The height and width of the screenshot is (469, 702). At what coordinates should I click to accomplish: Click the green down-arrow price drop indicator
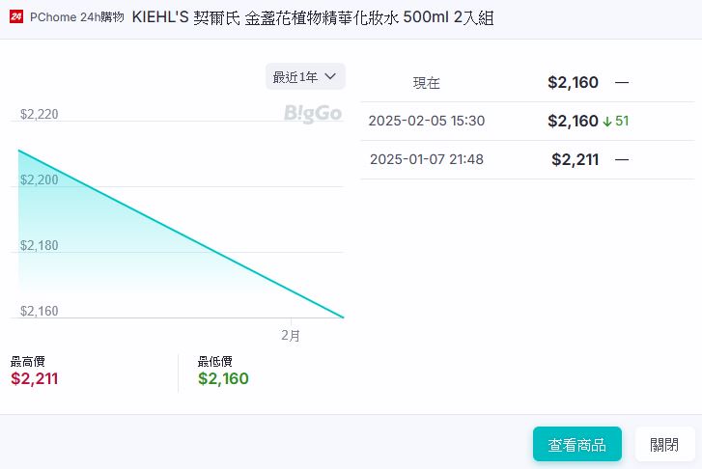607,122
